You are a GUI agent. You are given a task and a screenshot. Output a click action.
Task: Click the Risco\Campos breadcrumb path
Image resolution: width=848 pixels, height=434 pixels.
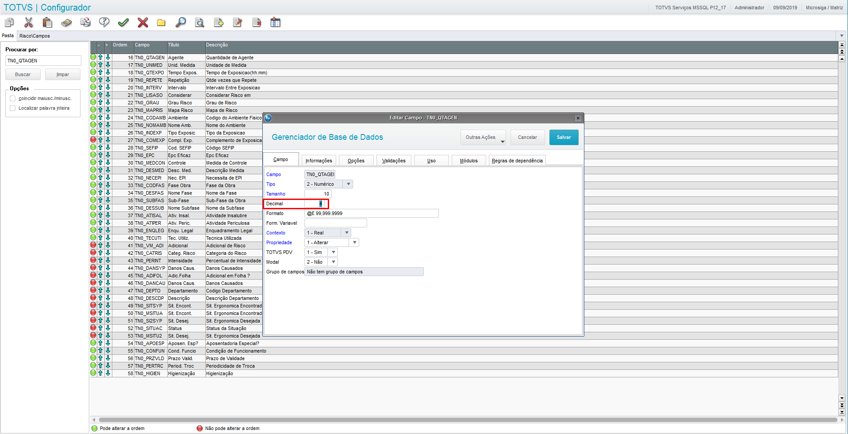[x=35, y=36]
